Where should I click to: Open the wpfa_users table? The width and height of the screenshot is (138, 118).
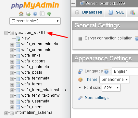[x=32, y=107]
